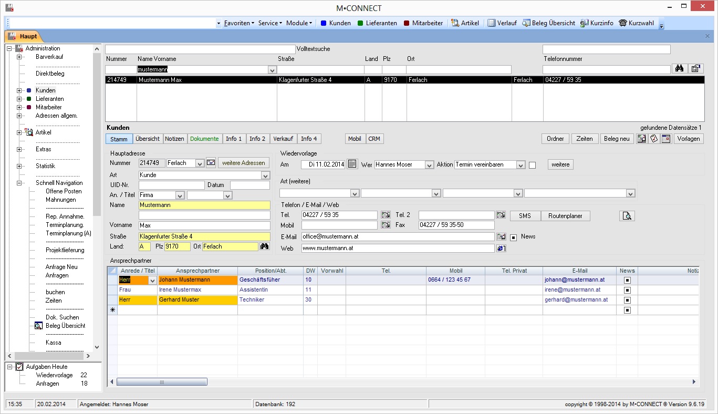
Task: Click the Beleg neu button
Action: 617,139
